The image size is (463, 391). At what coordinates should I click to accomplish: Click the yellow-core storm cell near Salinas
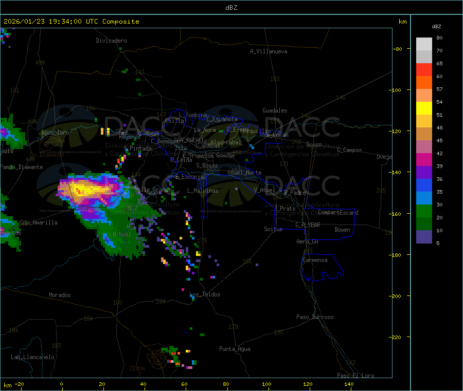[84, 190]
